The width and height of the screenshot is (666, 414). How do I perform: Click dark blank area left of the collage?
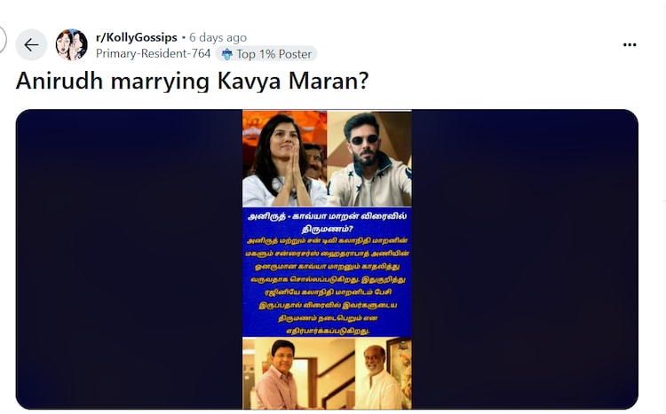129,259
